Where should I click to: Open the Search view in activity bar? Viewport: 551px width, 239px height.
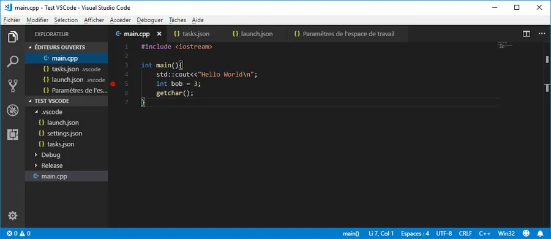[x=13, y=61]
